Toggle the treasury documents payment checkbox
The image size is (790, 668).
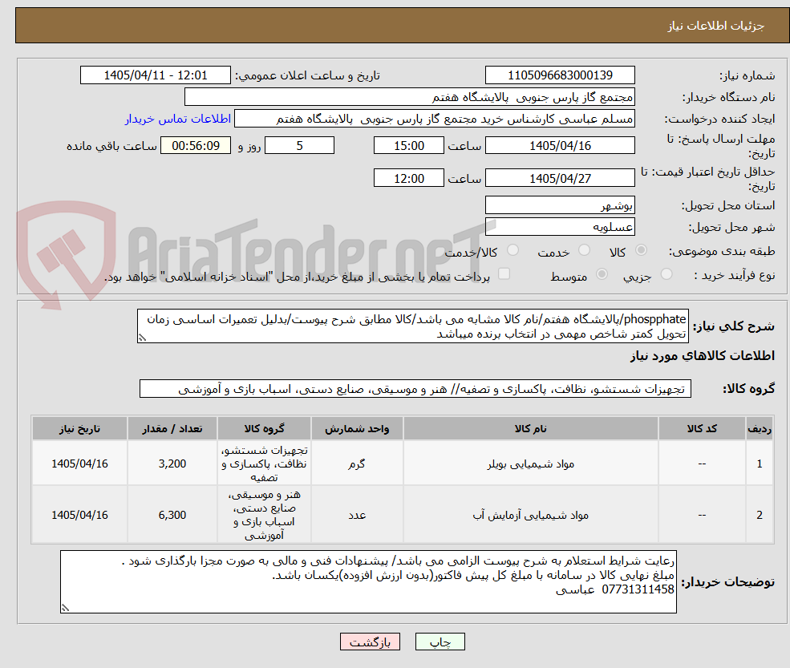click(504, 274)
